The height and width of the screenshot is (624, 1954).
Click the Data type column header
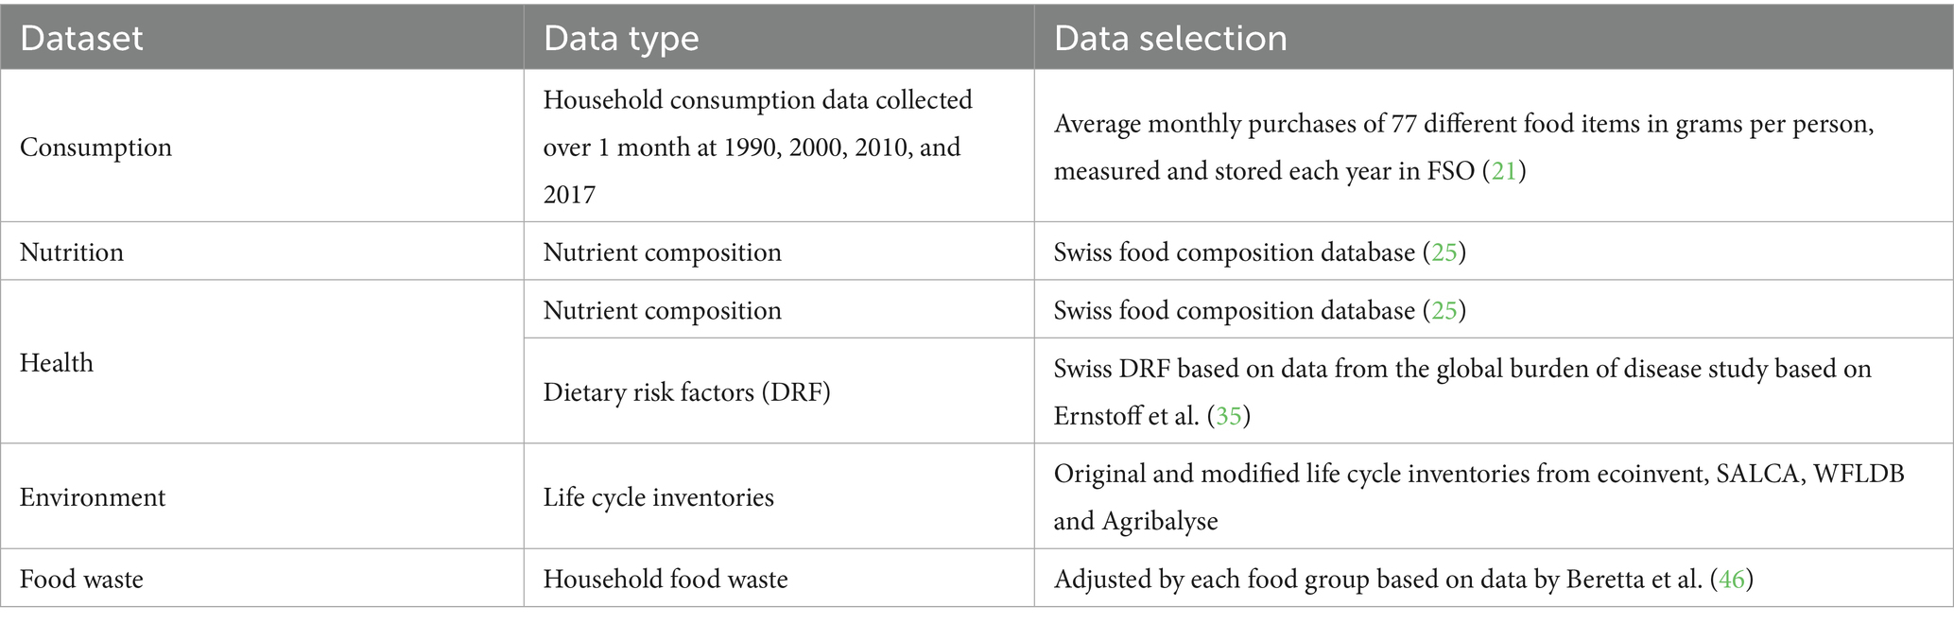(621, 38)
